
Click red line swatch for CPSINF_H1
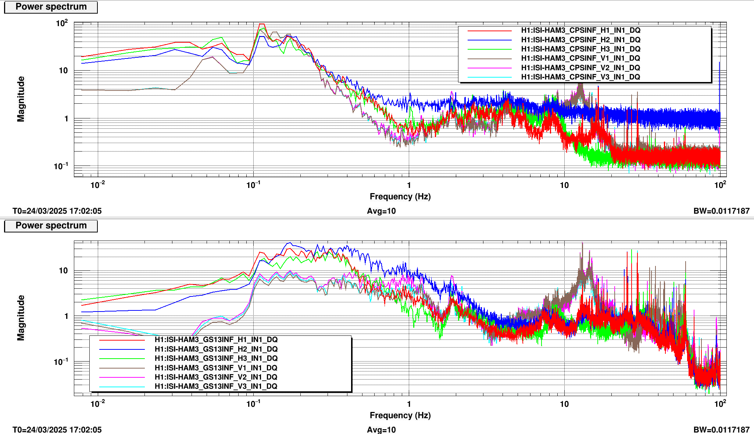(x=489, y=31)
